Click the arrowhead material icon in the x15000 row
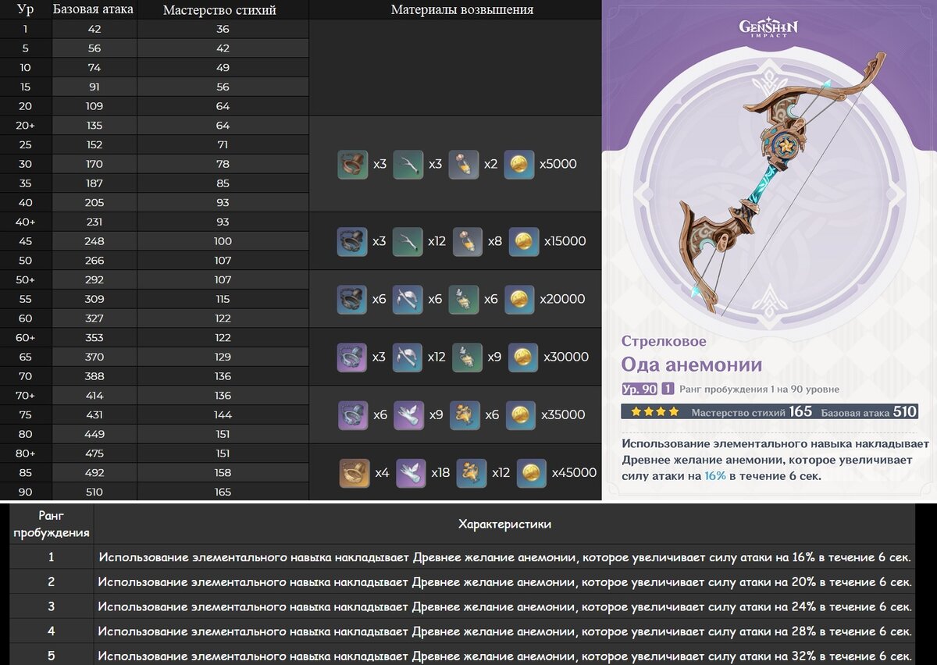Viewport: 937px width, 665px height. pos(408,242)
